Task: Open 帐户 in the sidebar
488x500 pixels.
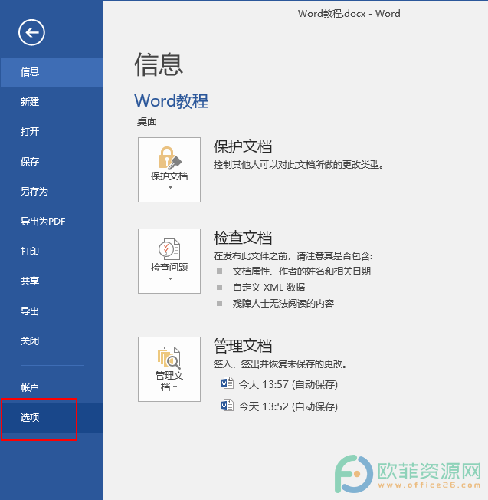Action: click(x=51, y=388)
